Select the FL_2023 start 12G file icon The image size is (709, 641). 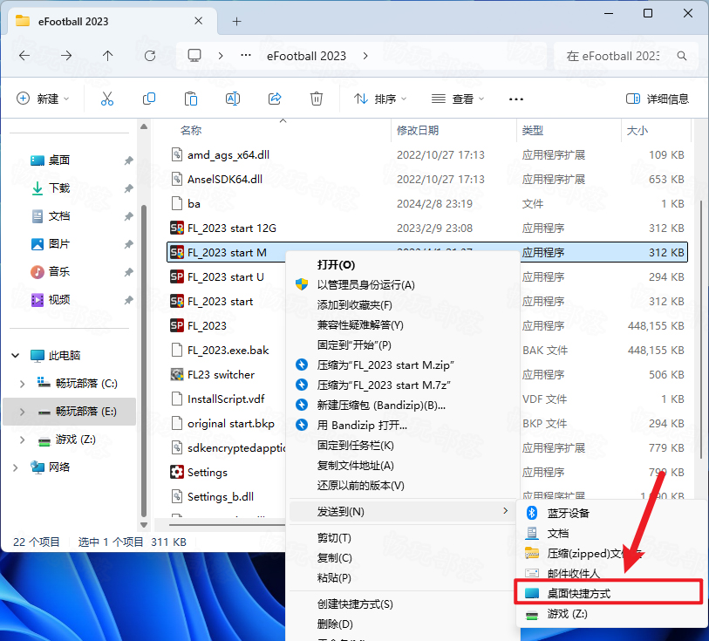pos(177,228)
